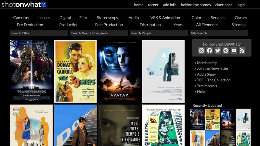Open Add a Show link

(x=206, y=74)
